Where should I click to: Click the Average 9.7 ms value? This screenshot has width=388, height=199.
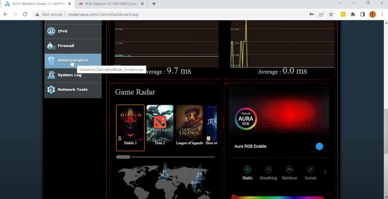(x=178, y=71)
